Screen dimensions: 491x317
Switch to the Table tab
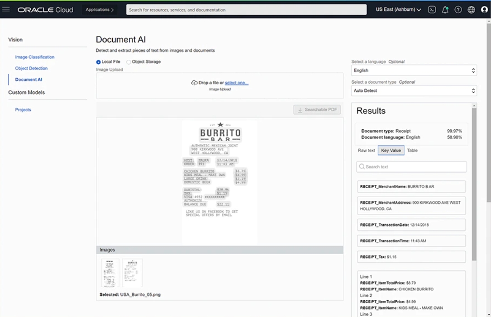tap(412, 151)
